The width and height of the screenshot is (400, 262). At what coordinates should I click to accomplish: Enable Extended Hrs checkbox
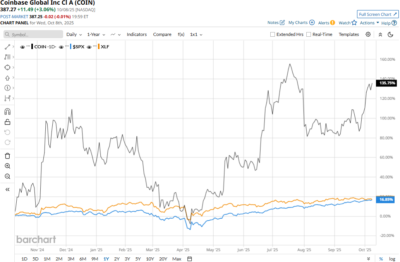[273, 34]
